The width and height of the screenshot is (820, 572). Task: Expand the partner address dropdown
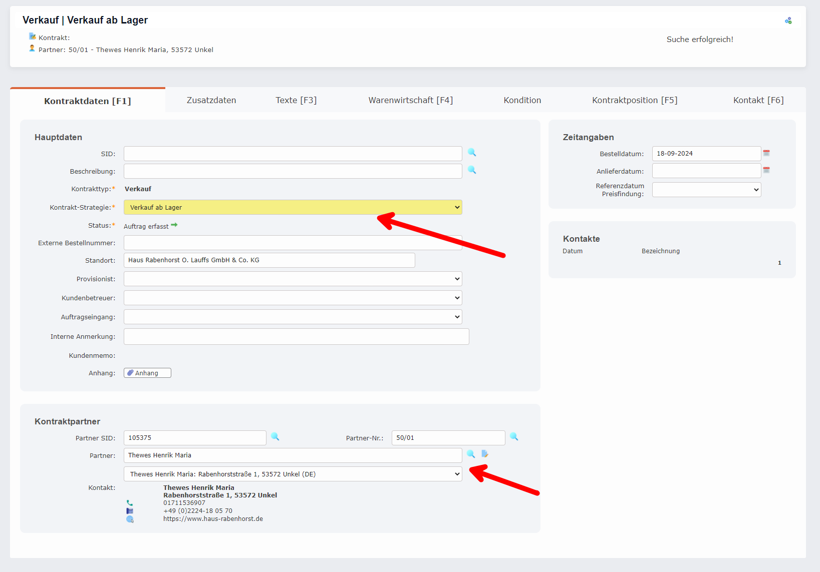(293, 474)
